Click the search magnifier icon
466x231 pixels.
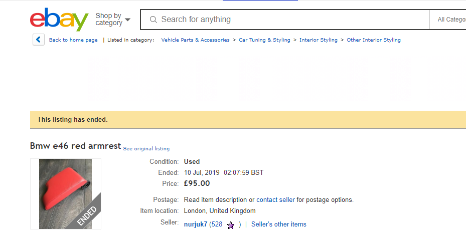pos(153,20)
